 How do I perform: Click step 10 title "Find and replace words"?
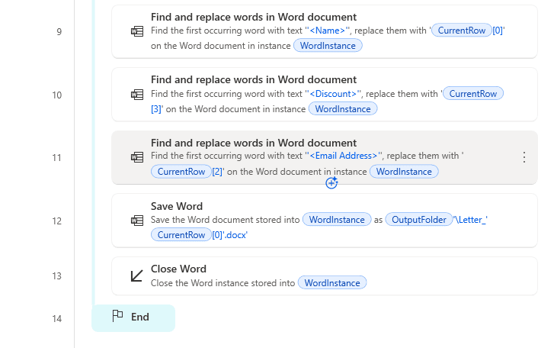coord(254,79)
